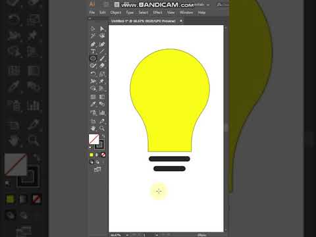
Task: Select the Paintbrush tool
Action: click(x=102, y=59)
